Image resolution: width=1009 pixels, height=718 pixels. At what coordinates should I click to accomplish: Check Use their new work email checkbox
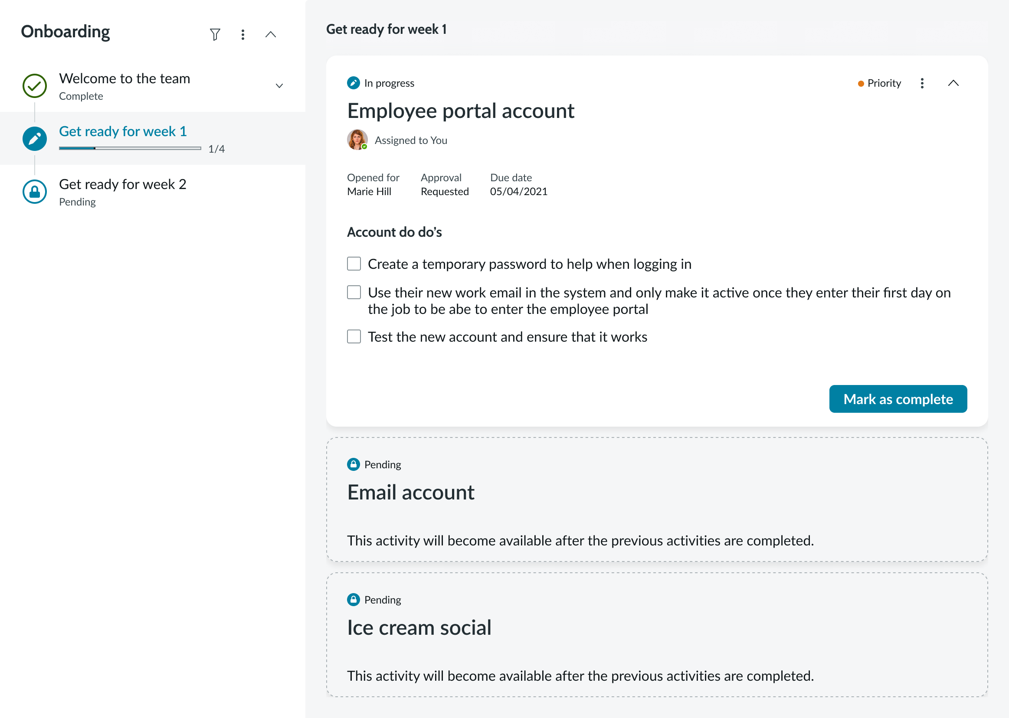(x=354, y=292)
